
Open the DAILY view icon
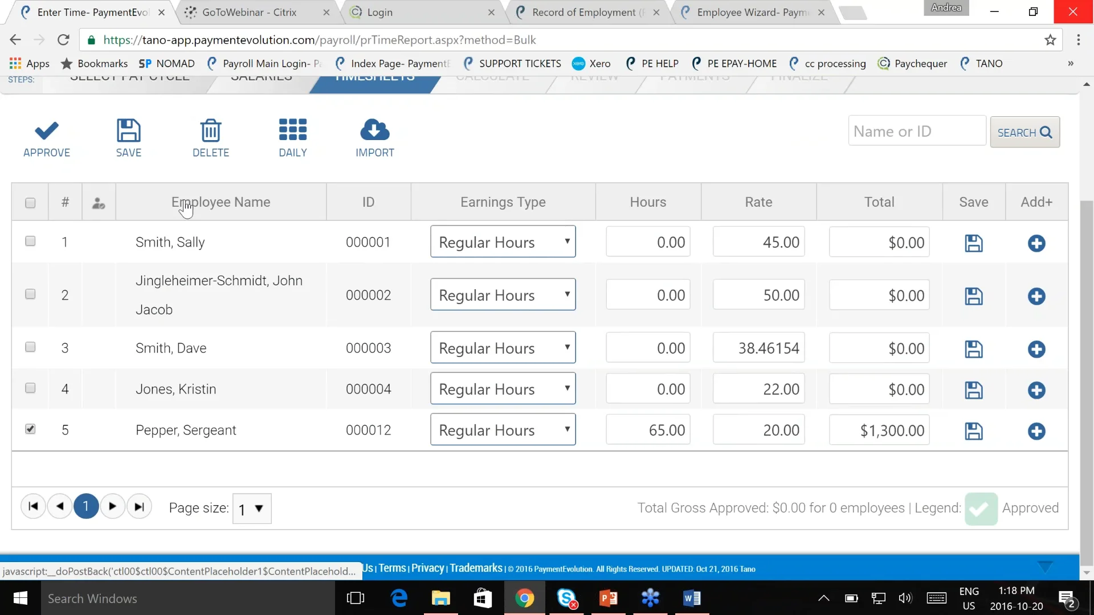292,137
